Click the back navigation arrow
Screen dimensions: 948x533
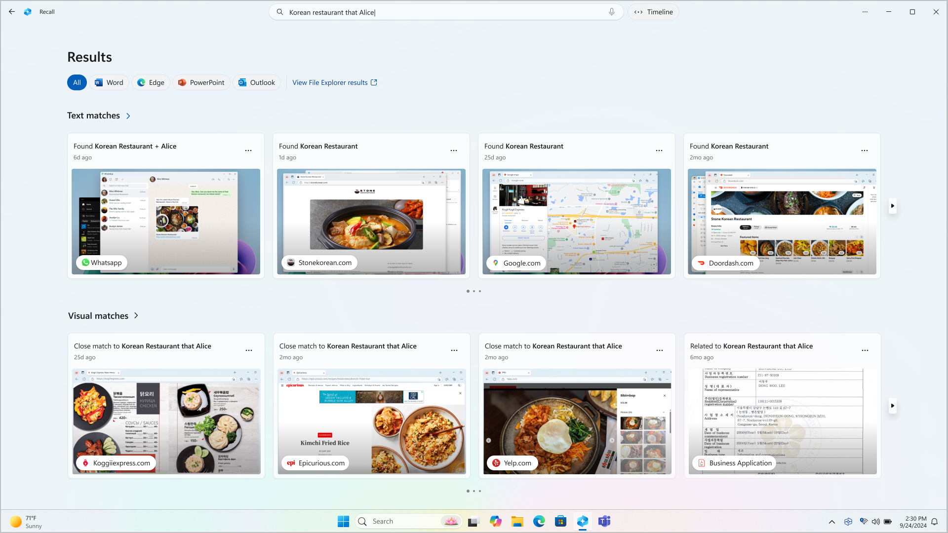pyautogui.click(x=12, y=12)
